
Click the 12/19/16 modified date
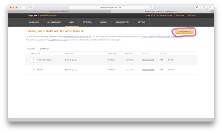129,60
